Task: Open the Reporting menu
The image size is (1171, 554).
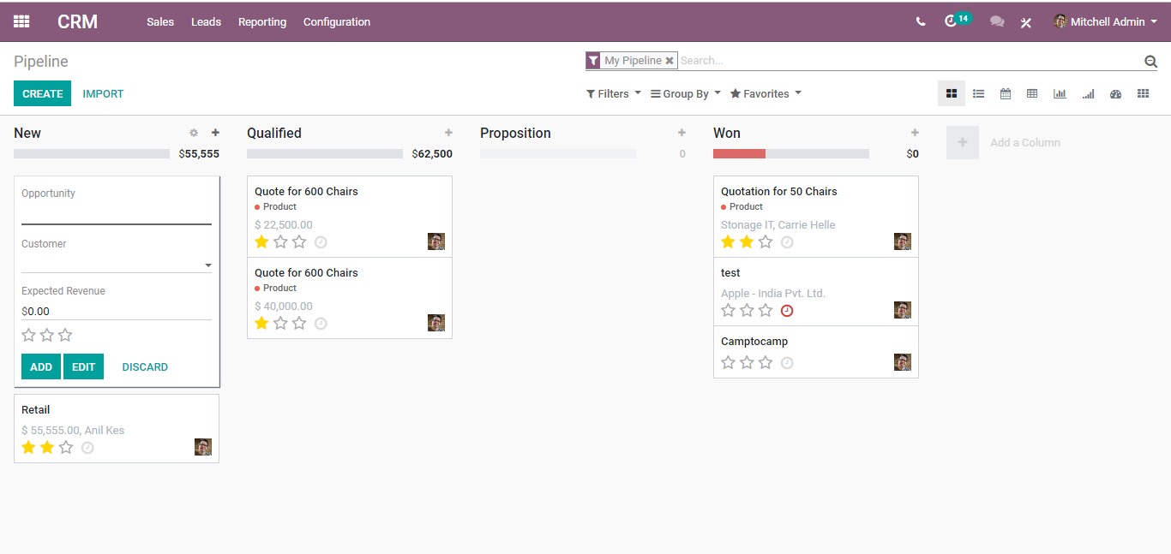Action: [x=262, y=21]
